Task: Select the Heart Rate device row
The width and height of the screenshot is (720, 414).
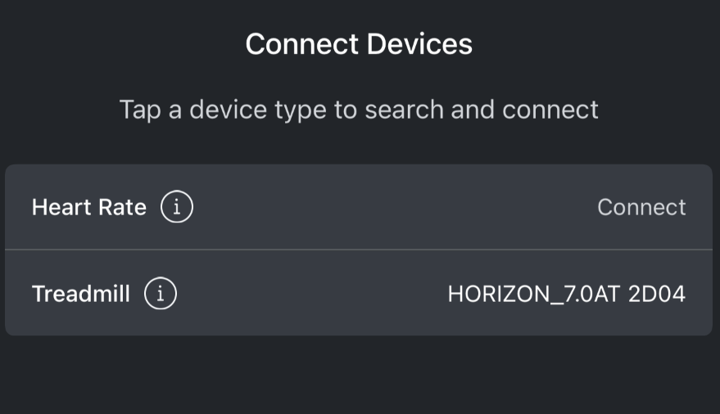Action: coord(359,207)
